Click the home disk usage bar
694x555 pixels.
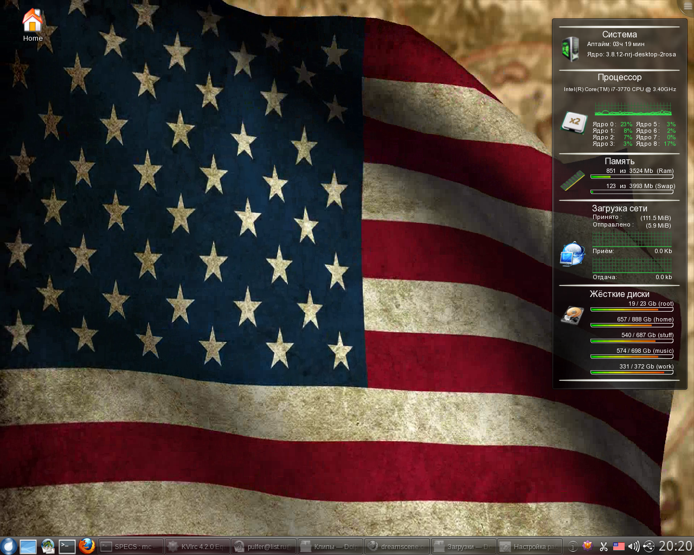632,325
